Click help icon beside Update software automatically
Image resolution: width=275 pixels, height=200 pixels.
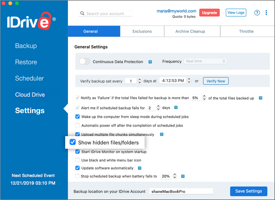coord(139,168)
